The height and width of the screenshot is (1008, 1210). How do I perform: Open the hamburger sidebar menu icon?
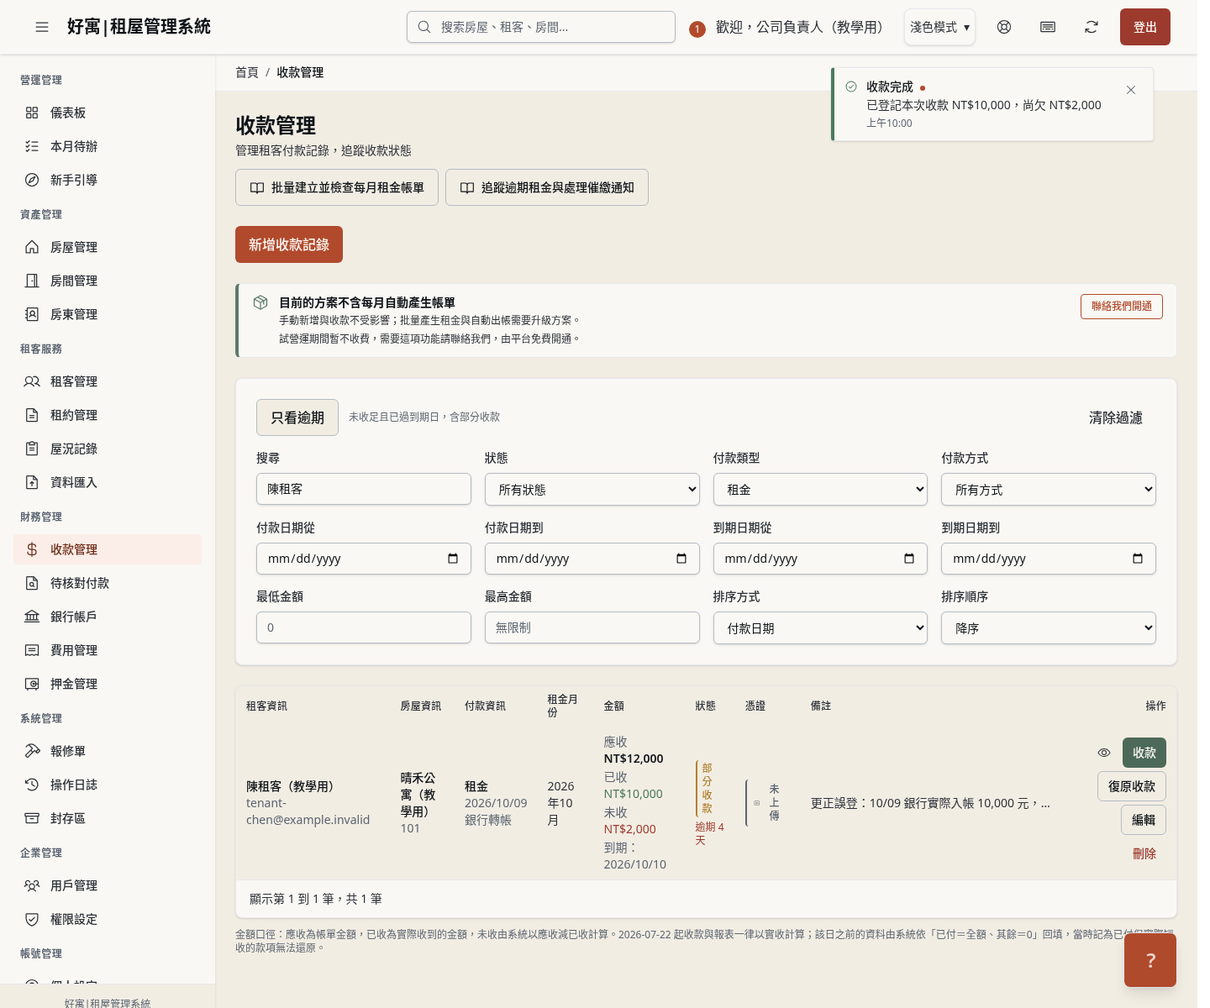[42, 27]
